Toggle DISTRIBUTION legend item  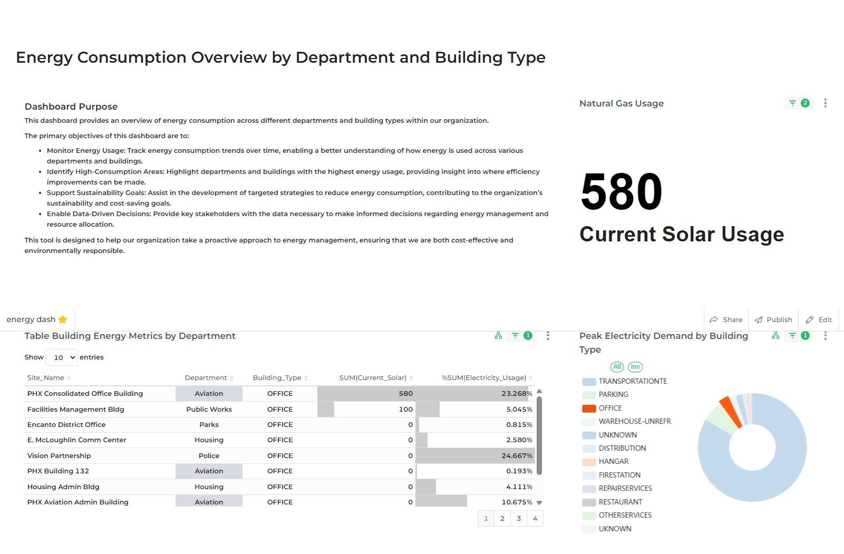(614, 448)
